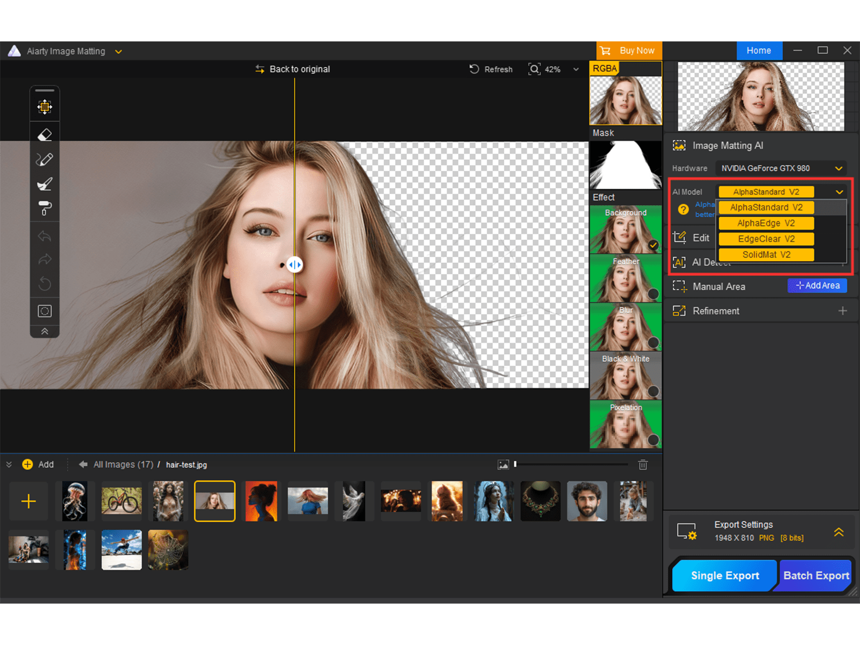Screen dimensions: 860x645
Task: Expand the Refinement section
Action: pos(842,311)
